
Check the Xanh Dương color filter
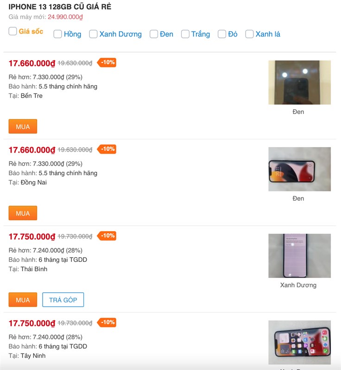(93, 34)
